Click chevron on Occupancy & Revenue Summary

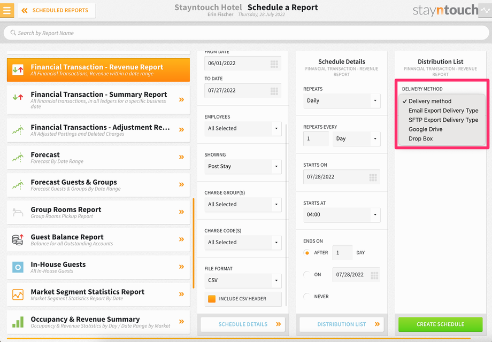[181, 322]
